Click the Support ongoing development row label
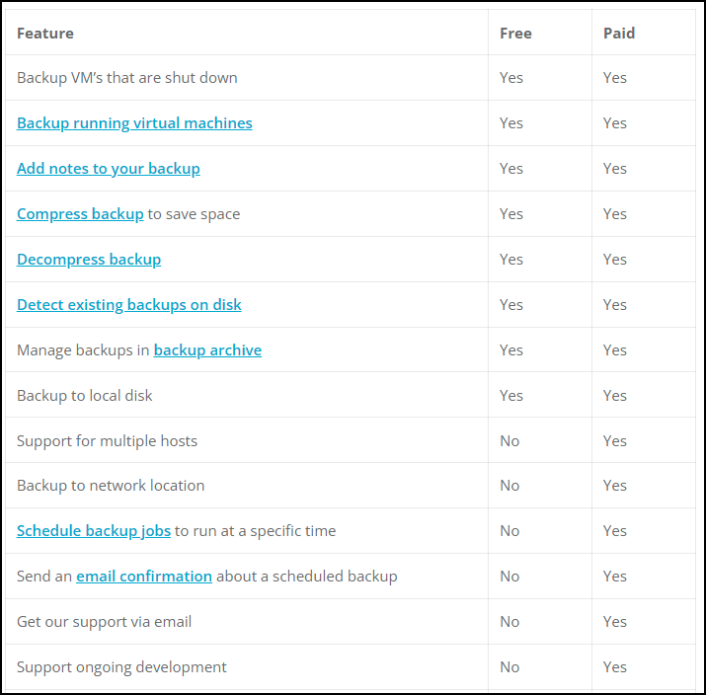This screenshot has height=695, width=706. 121,667
